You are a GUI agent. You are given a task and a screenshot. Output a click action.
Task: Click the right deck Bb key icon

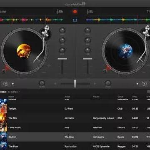click(x=90, y=12)
